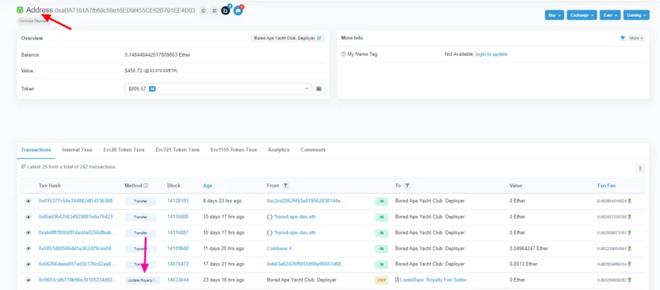Show the address QR code icon
The height and width of the screenshot is (290, 660).
coord(214,11)
